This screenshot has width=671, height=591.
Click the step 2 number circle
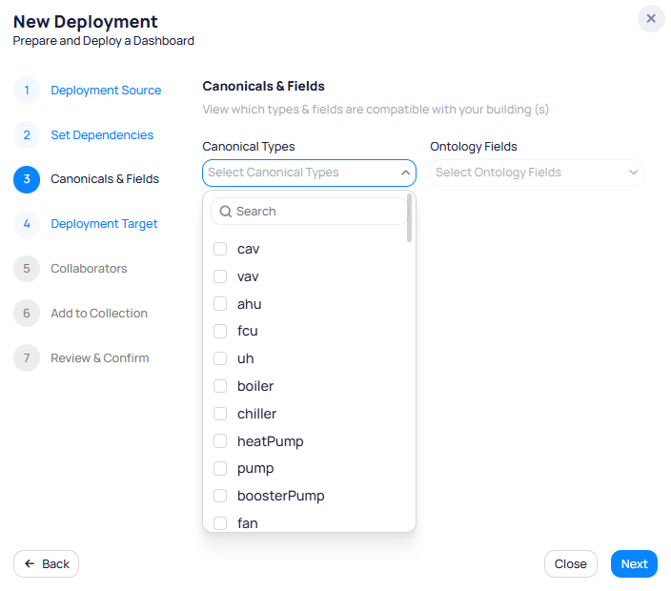[x=27, y=135]
